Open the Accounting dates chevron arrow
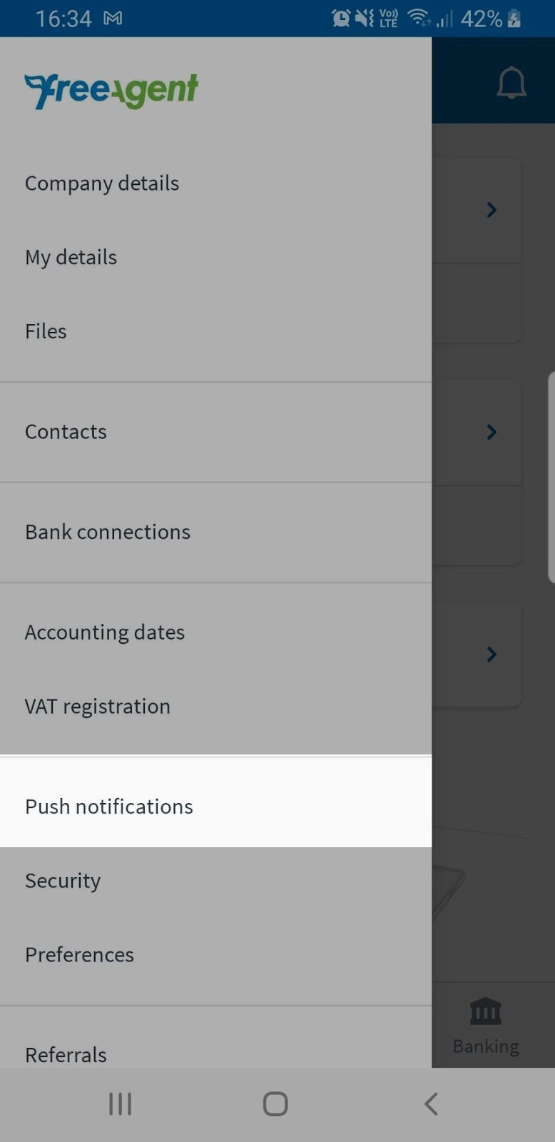The image size is (555, 1142). click(491, 654)
